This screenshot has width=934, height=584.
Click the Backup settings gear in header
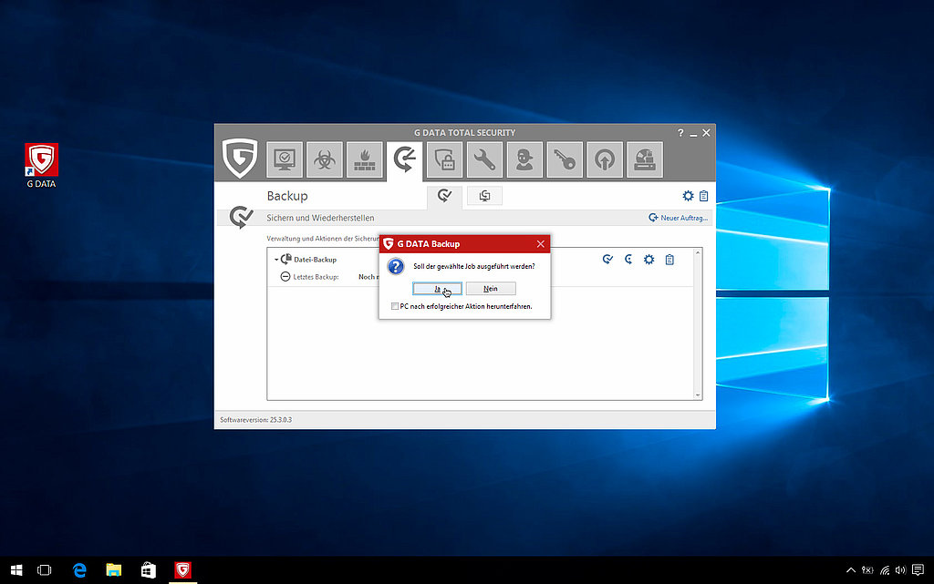coord(689,196)
